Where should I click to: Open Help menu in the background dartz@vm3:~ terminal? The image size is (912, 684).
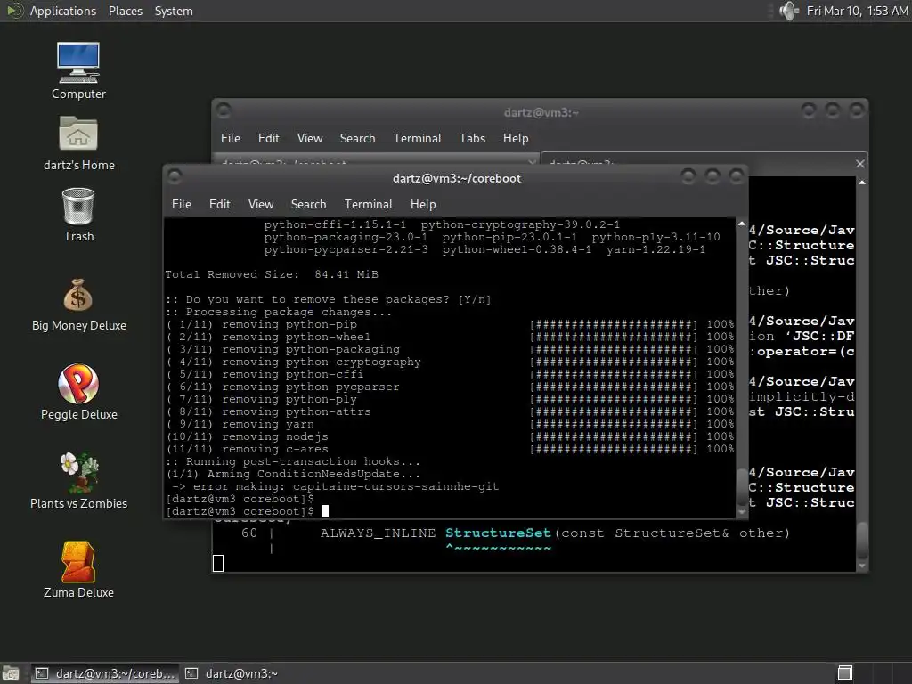(x=516, y=138)
